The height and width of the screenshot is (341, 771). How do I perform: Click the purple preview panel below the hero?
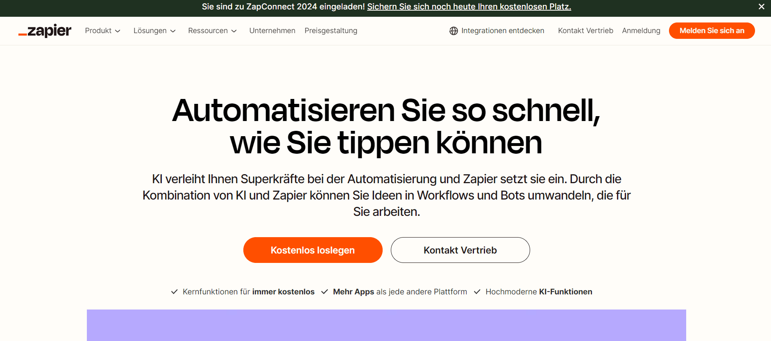(x=386, y=325)
